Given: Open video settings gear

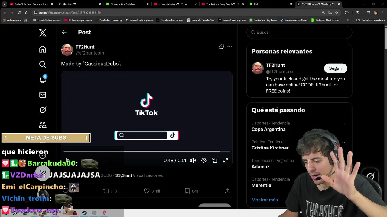Looking at the screenshot, I should pyautogui.click(x=204, y=160).
